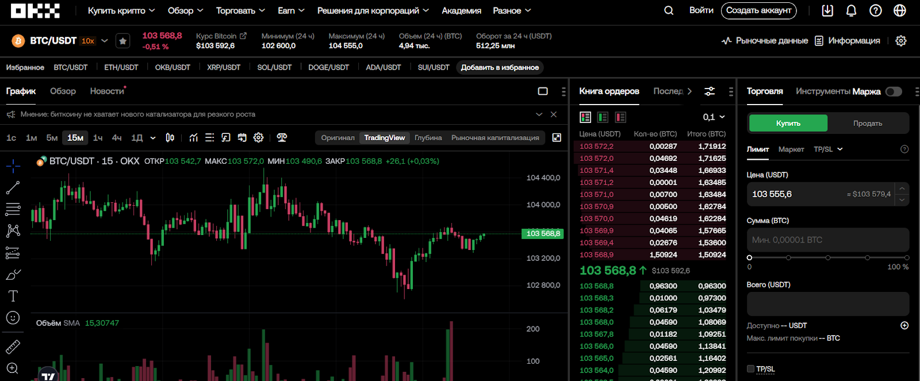The image size is (920, 381).
Task: Select the trend line drawing tool
Action: coord(13,187)
